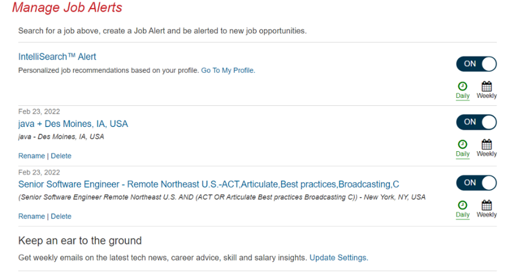Choose Daily clock icon for java Des Moines alert
This screenshot has width=519, height=274.
tap(462, 144)
